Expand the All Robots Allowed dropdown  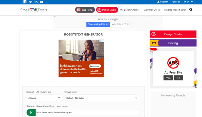click(45, 98)
